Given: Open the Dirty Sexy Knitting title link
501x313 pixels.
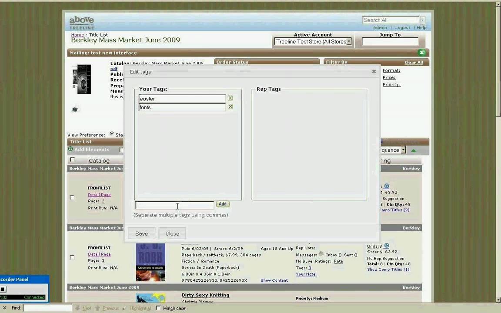Looking at the screenshot, I should click(x=205, y=295).
